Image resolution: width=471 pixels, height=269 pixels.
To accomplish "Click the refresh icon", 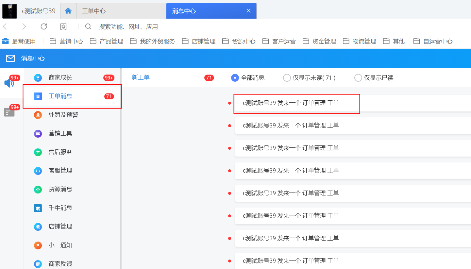I will (44, 26).
